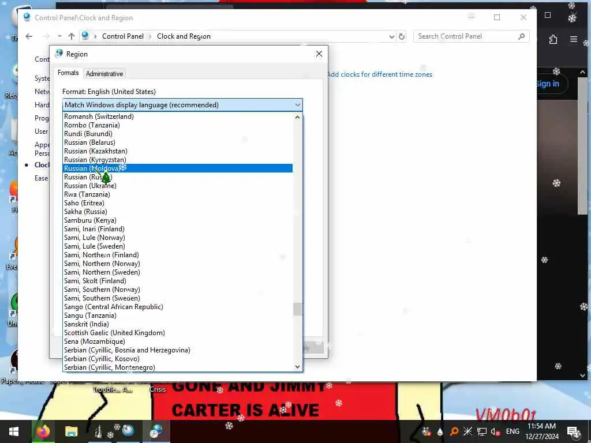Select Rwa (Tanzania)

click(178, 194)
